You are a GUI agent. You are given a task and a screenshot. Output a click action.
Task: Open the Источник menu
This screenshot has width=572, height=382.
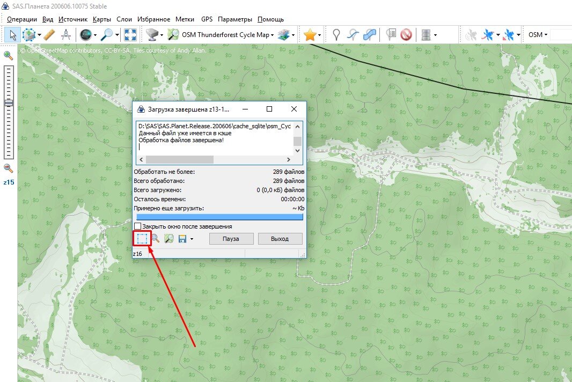pos(73,19)
